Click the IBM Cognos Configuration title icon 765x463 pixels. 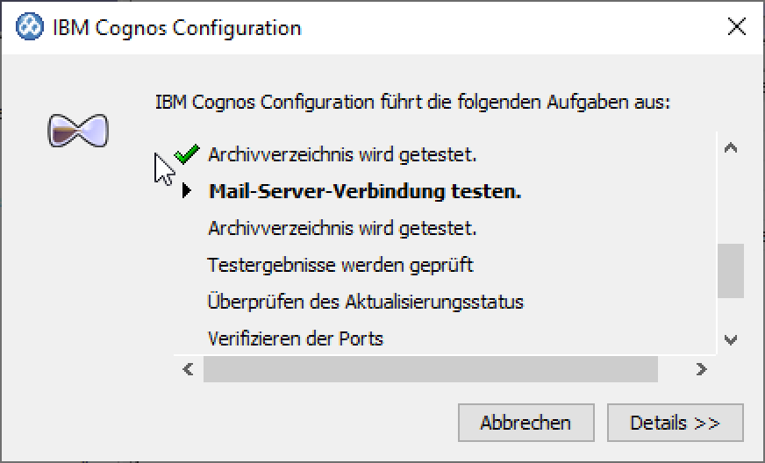point(30,27)
